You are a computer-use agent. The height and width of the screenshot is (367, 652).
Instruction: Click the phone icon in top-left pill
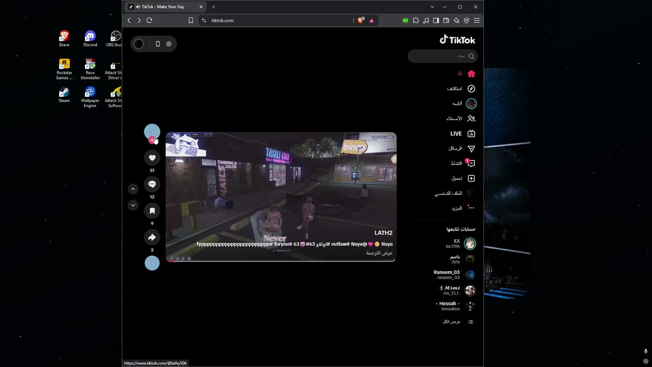pyautogui.click(x=158, y=44)
